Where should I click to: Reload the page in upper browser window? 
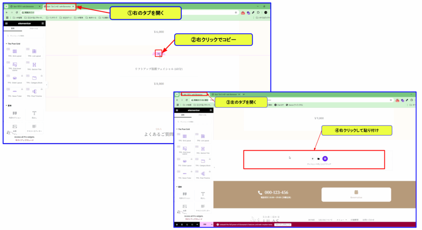[16, 12]
